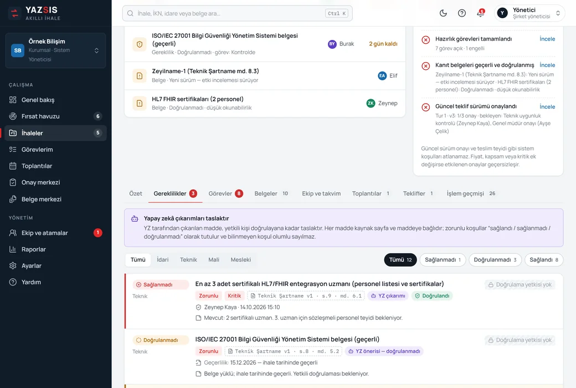576x388 pixels.
Task: Open notifications bell with badge 5
Action: (x=481, y=13)
